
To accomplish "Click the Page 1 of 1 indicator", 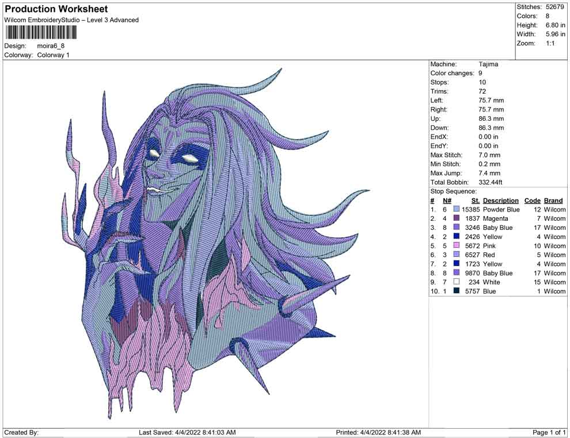I will 549,432.
